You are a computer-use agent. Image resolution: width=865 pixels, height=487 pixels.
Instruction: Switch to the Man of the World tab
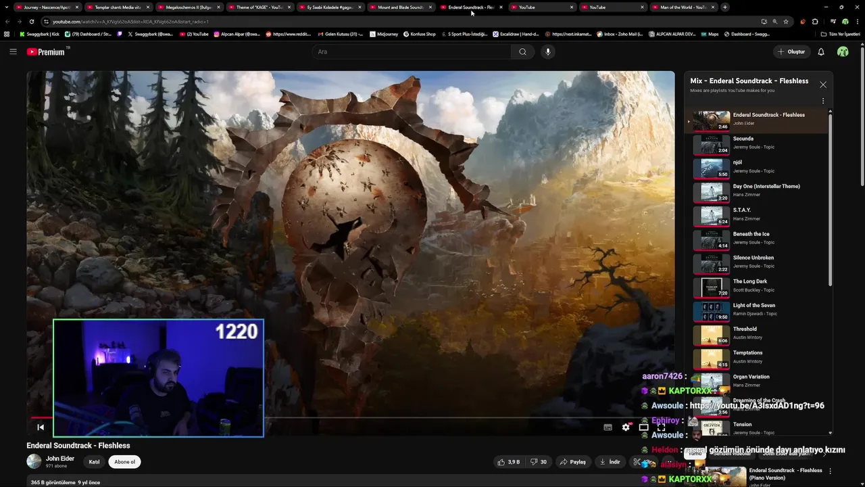click(683, 7)
